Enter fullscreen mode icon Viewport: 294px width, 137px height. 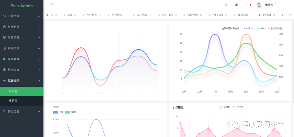[x=226, y=5]
